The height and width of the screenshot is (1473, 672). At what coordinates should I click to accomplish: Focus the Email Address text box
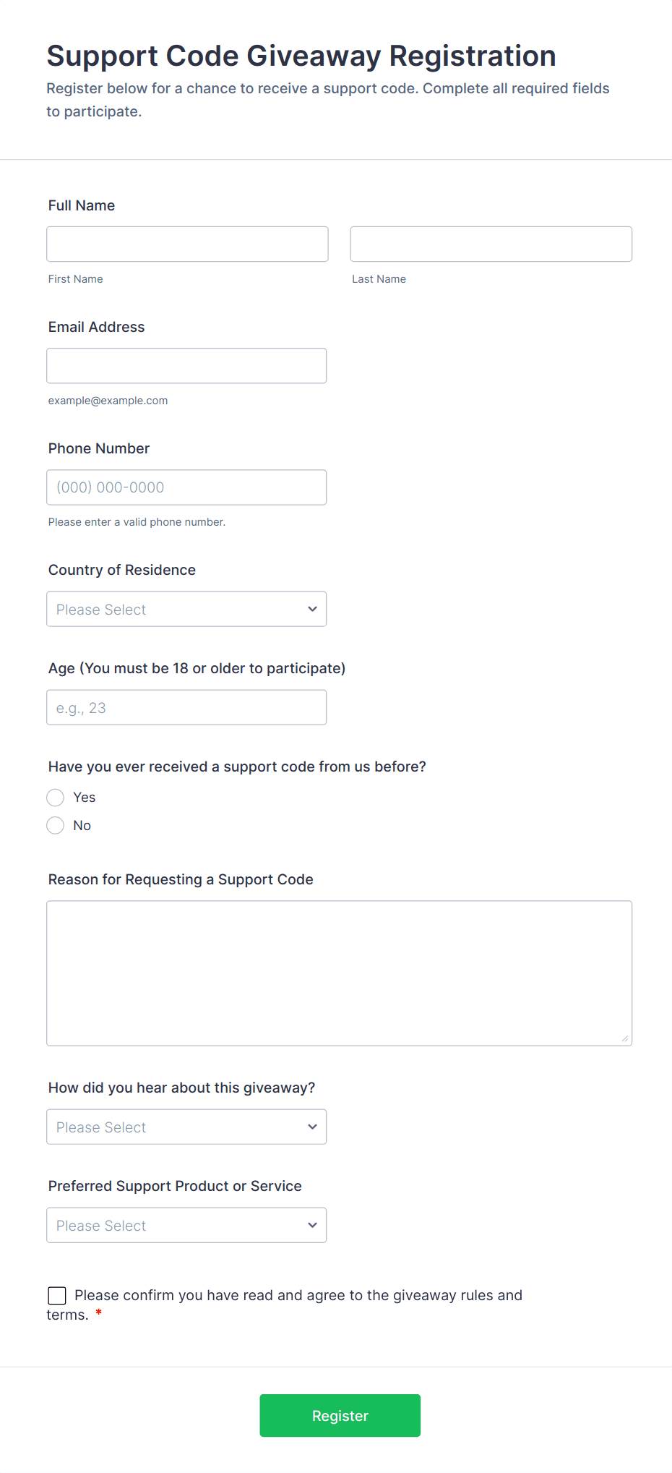[186, 366]
